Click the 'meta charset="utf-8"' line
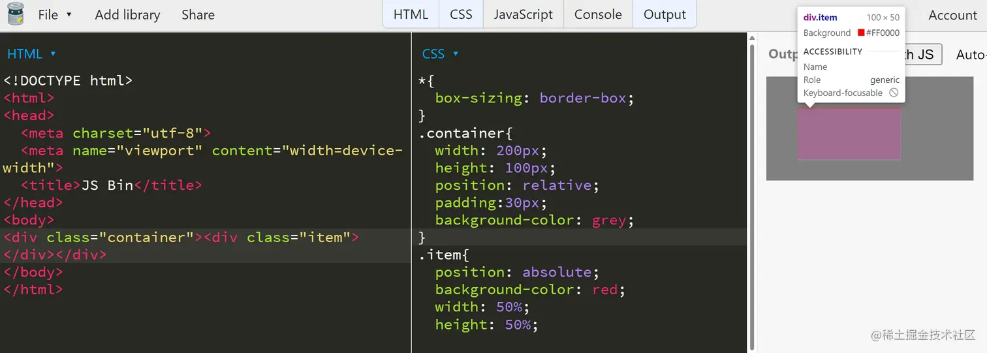The width and height of the screenshot is (987, 353). click(116, 132)
